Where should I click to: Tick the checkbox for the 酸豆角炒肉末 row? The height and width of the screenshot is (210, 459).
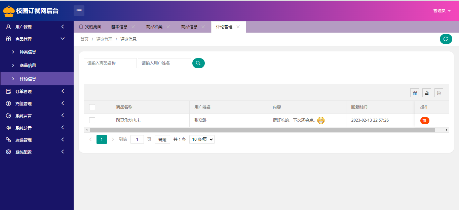pos(92,120)
